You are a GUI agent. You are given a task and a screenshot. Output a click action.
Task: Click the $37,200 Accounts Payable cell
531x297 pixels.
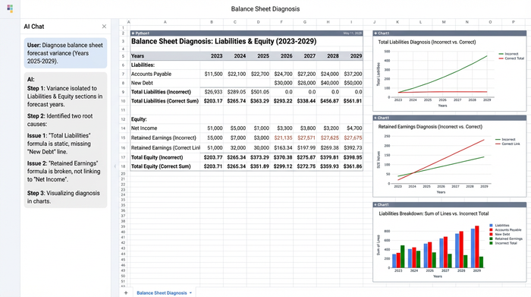click(353, 74)
